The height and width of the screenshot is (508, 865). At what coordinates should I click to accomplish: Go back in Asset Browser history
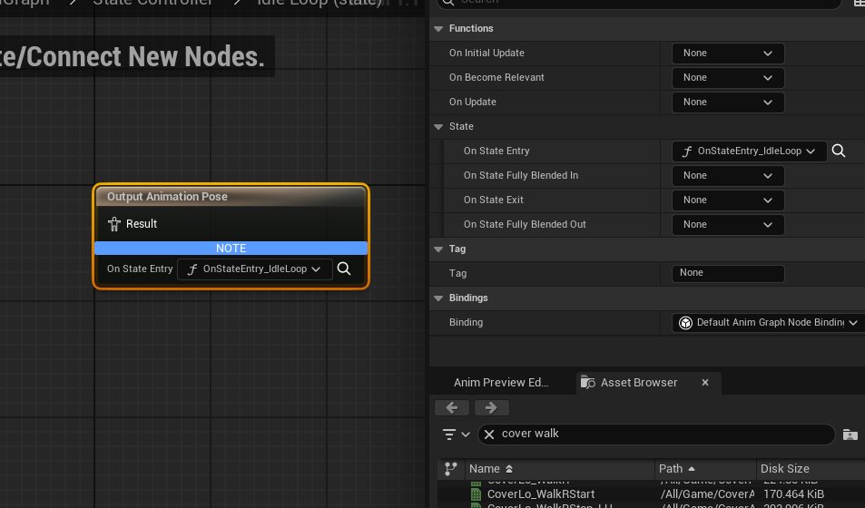coord(452,407)
